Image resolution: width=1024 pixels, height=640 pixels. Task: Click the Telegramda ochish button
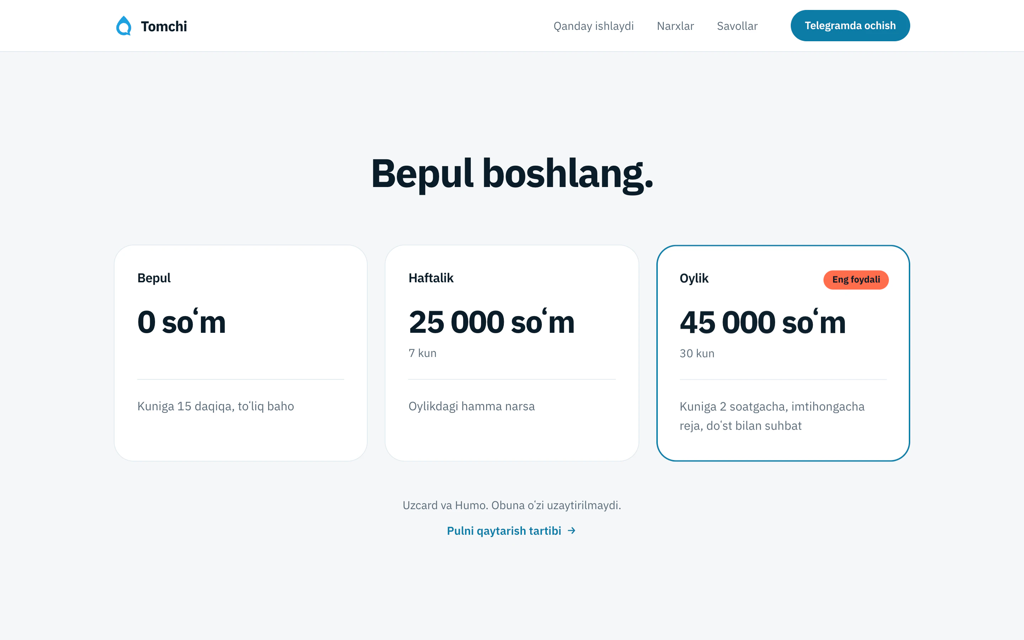850,25
